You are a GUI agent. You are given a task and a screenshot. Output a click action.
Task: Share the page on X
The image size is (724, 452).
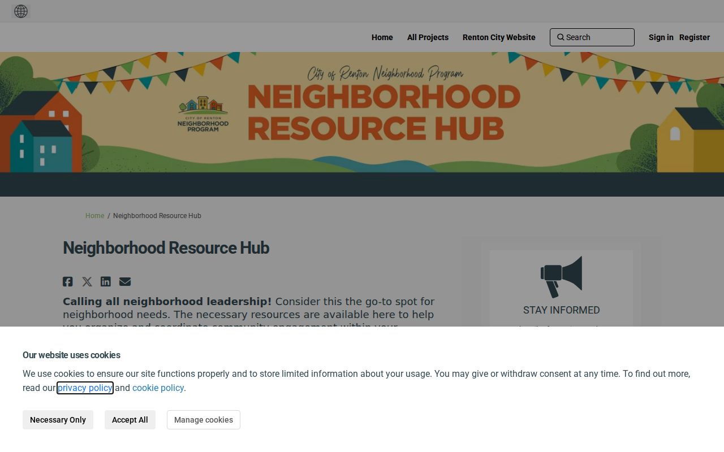[x=87, y=281]
